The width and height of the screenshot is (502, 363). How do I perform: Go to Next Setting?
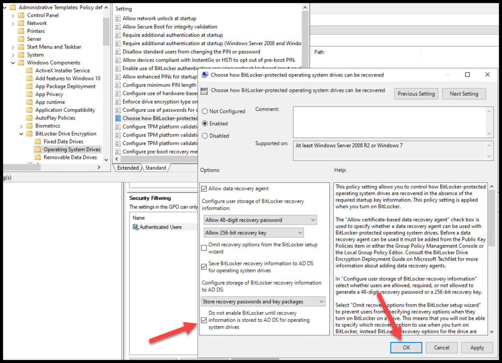[464, 94]
